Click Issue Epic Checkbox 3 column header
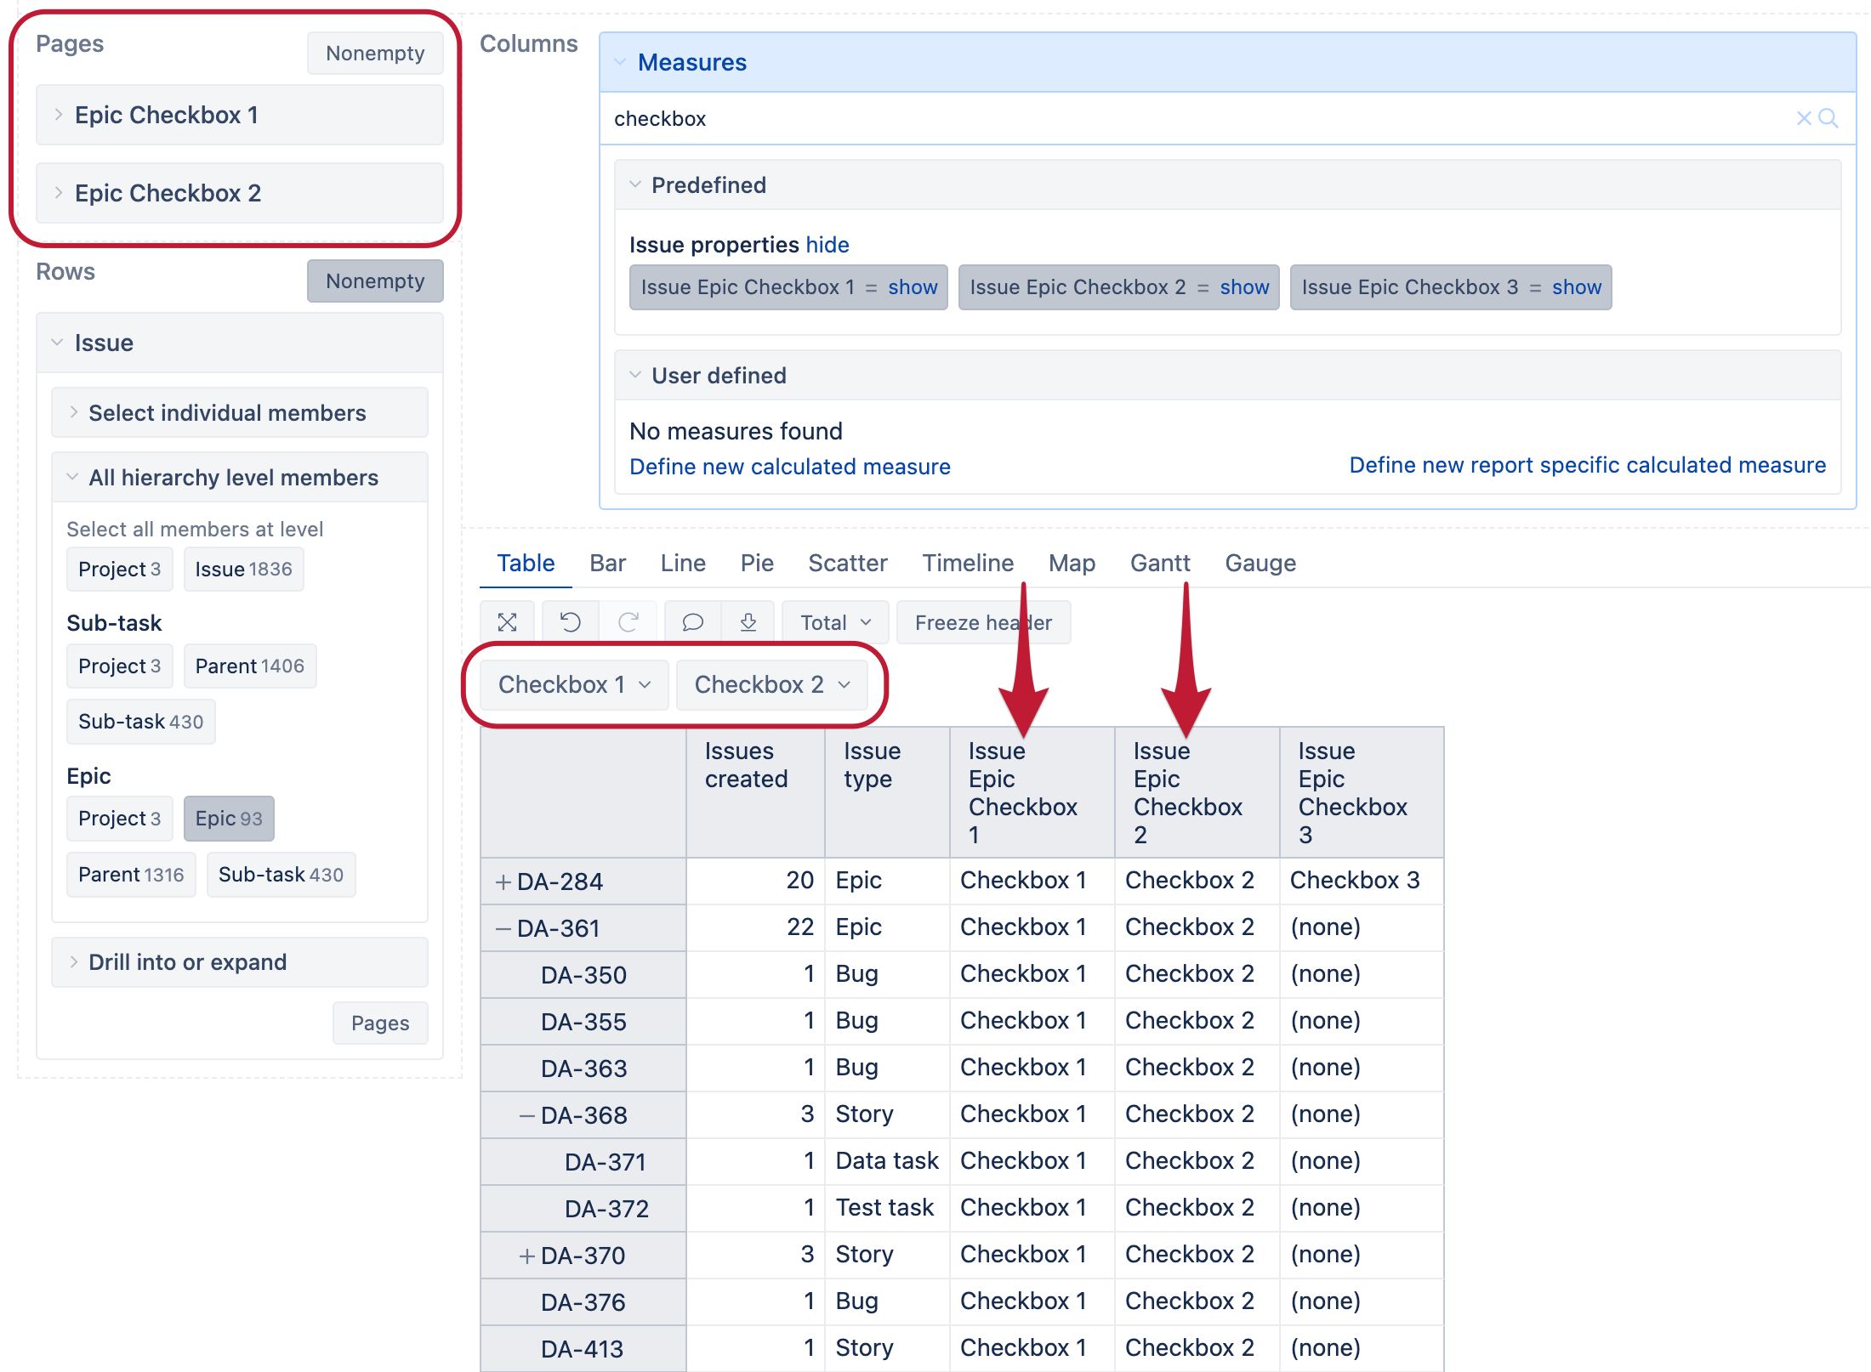This screenshot has width=1871, height=1372. pos(1362,792)
